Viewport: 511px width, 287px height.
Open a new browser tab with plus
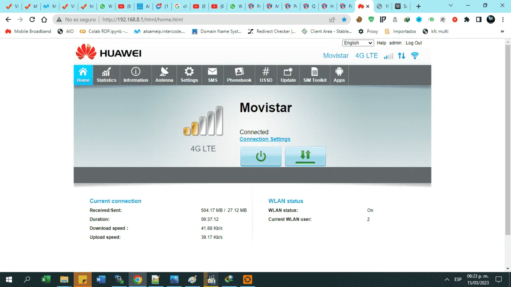click(418, 6)
